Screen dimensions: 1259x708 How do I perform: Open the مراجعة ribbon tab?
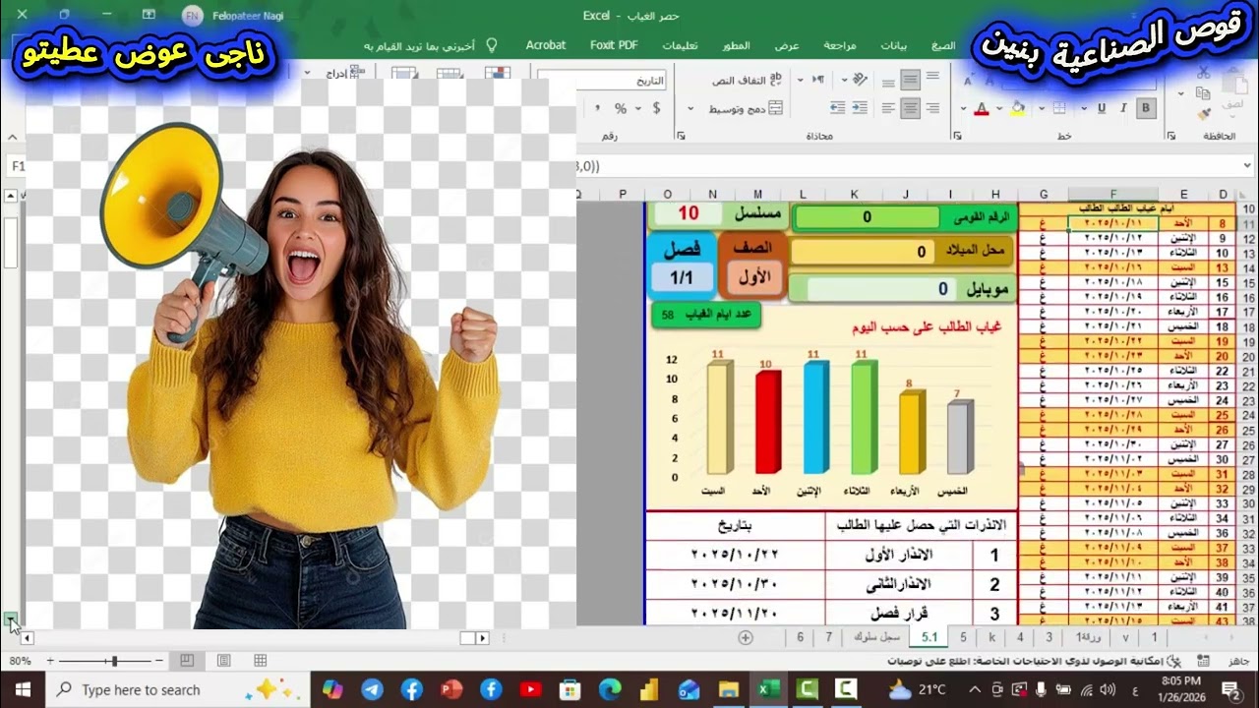pos(839,45)
